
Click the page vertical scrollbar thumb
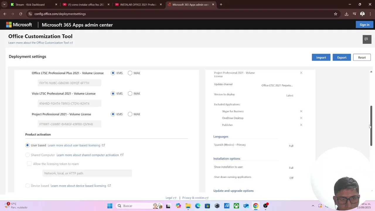pyautogui.click(x=371, y=126)
